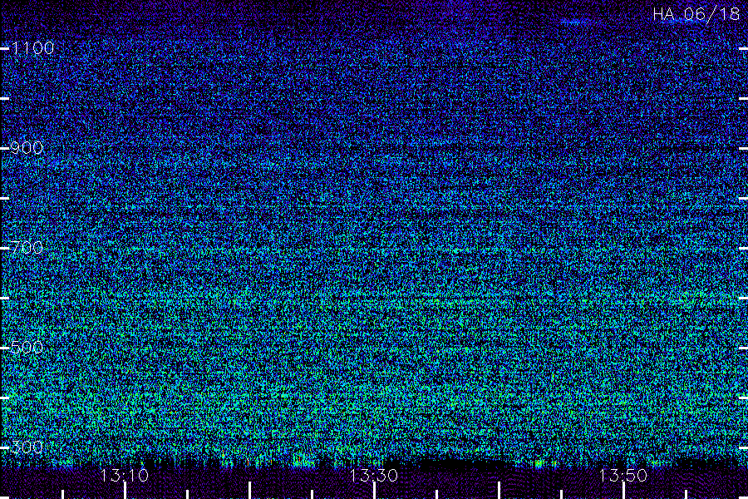
Task: Click the 500 frequency axis label
Action: pyautogui.click(x=27, y=348)
